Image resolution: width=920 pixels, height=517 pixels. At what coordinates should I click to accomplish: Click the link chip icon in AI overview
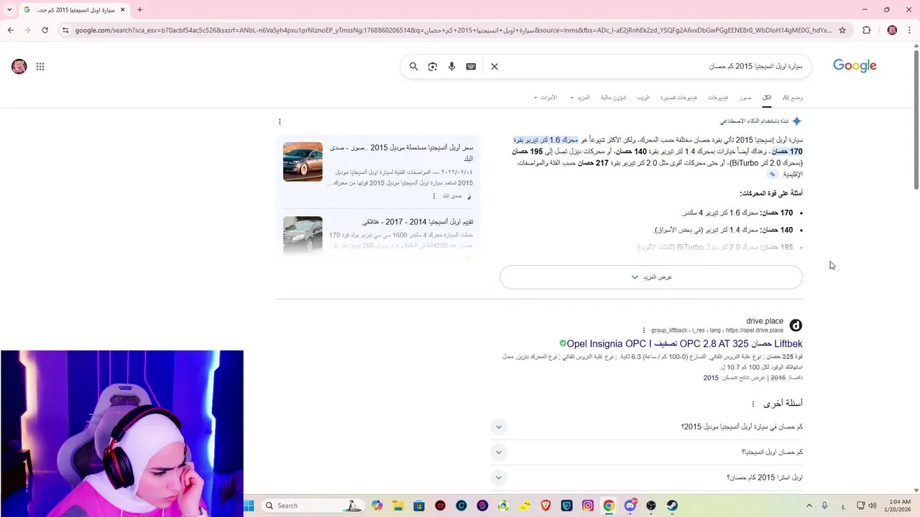pos(773,174)
